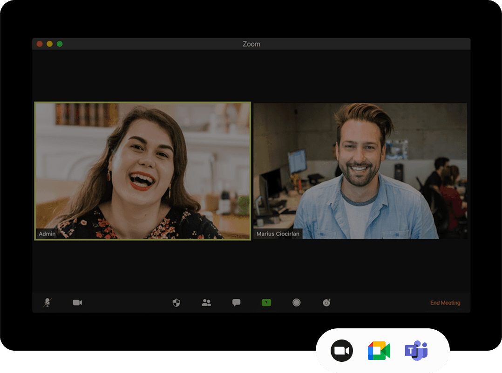Image resolution: width=502 pixels, height=373 pixels.
Task: Click Marius Ciocirlan's video tile
Action: (360, 171)
